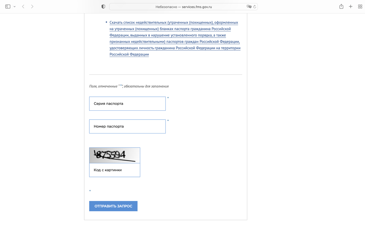Go back with the back arrow
The height and width of the screenshot is (225, 365).
click(x=23, y=6)
